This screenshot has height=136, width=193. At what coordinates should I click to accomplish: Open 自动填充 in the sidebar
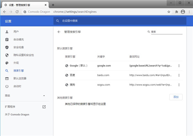point(18,39)
